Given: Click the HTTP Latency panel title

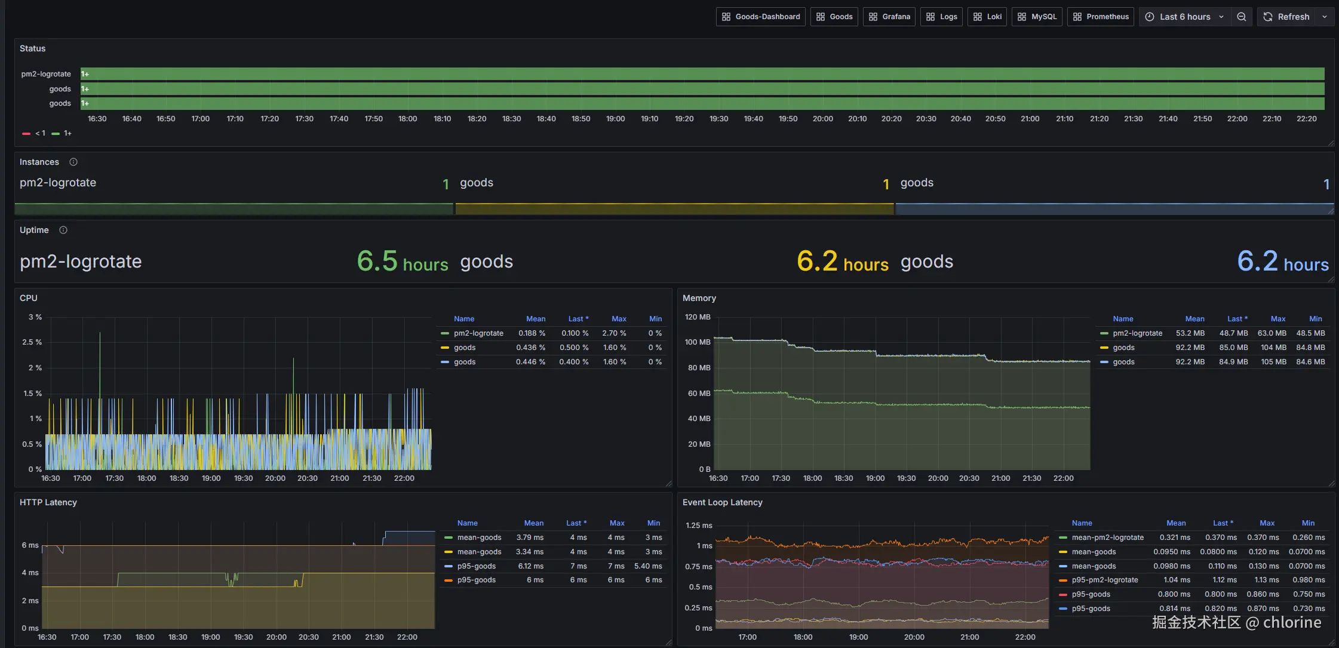Looking at the screenshot, I should pos(48,502).
